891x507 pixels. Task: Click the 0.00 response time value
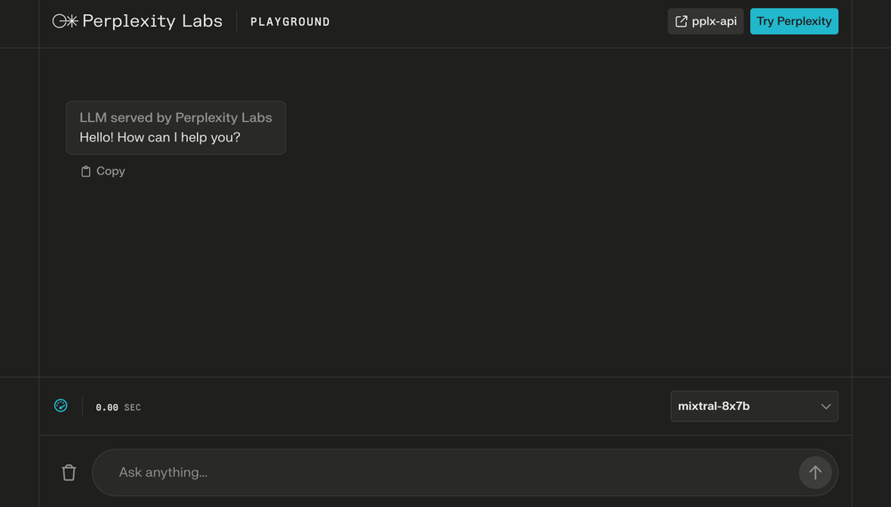pyautogui.click(x=107, y=407)
